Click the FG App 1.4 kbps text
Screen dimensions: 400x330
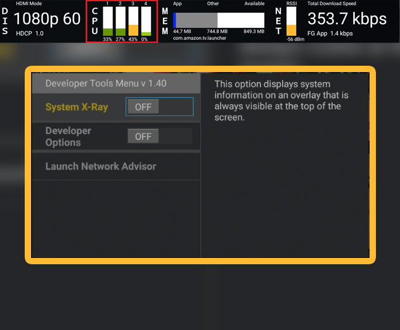330,34
